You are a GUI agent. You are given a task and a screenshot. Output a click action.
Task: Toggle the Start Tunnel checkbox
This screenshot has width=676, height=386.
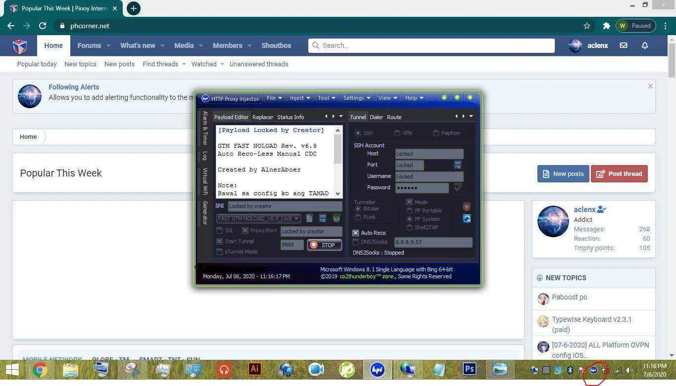(x=219, y=241)
